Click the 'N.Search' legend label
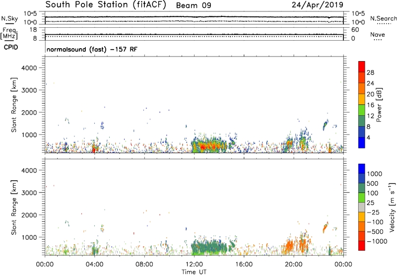 pos(383,18)
